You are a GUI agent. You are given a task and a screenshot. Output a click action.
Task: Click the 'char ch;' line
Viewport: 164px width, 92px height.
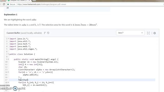(x=23, y=67)
